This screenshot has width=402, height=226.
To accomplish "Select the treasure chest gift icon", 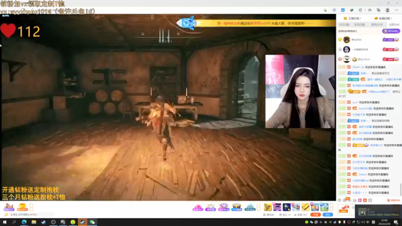I will click(237, 207).
